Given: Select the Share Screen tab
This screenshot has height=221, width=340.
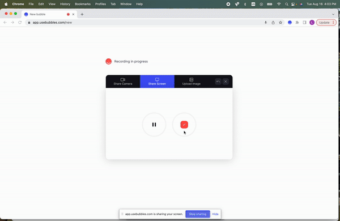Looking at the screenshot, I should (x=157, y=82).
